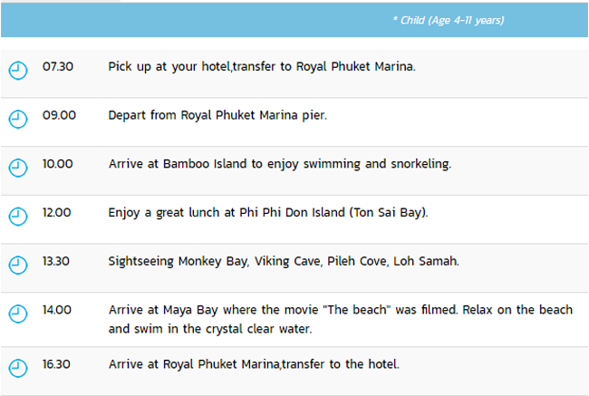
Task: Click the hotel pick up itinerary text
Action: [262, 66]
